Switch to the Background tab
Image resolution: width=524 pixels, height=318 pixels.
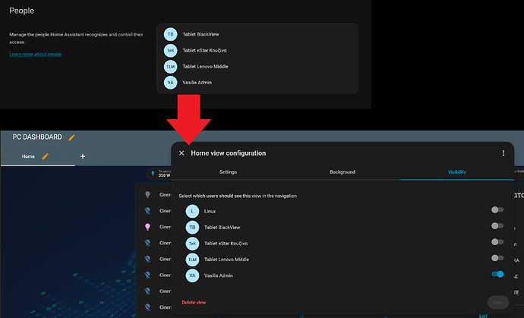coord(342,172)
